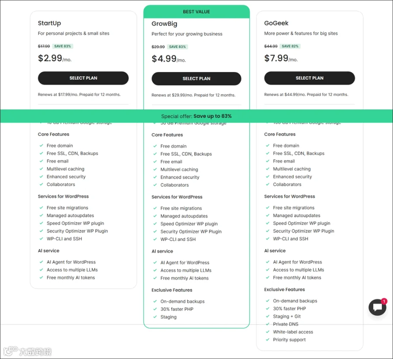Click StartUp AI Agent for WordPress item
Viewport: 393px width, 359px height.
pos(71,262)
